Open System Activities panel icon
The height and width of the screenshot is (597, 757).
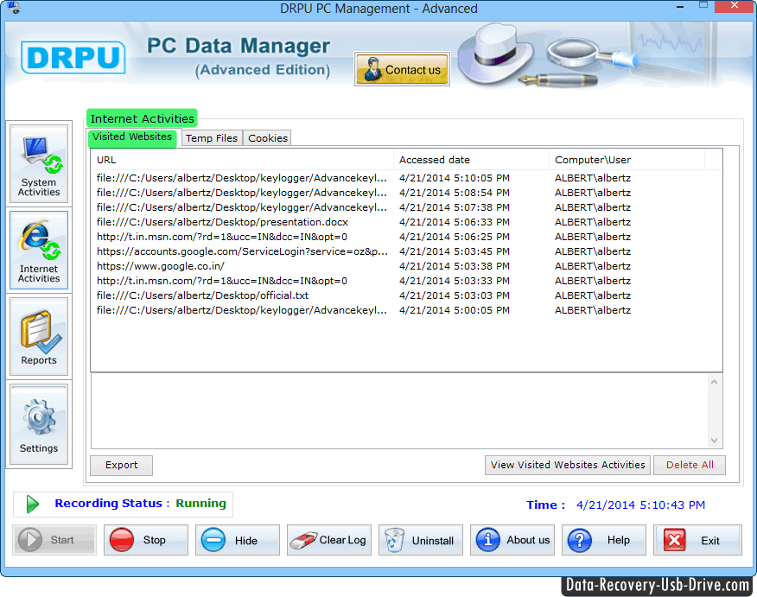pyautogui.click(x=39, y=164)
